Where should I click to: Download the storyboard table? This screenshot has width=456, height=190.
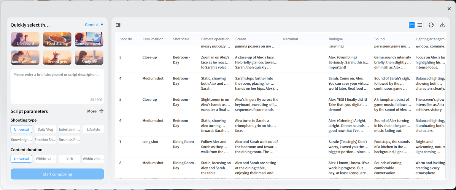442,25
